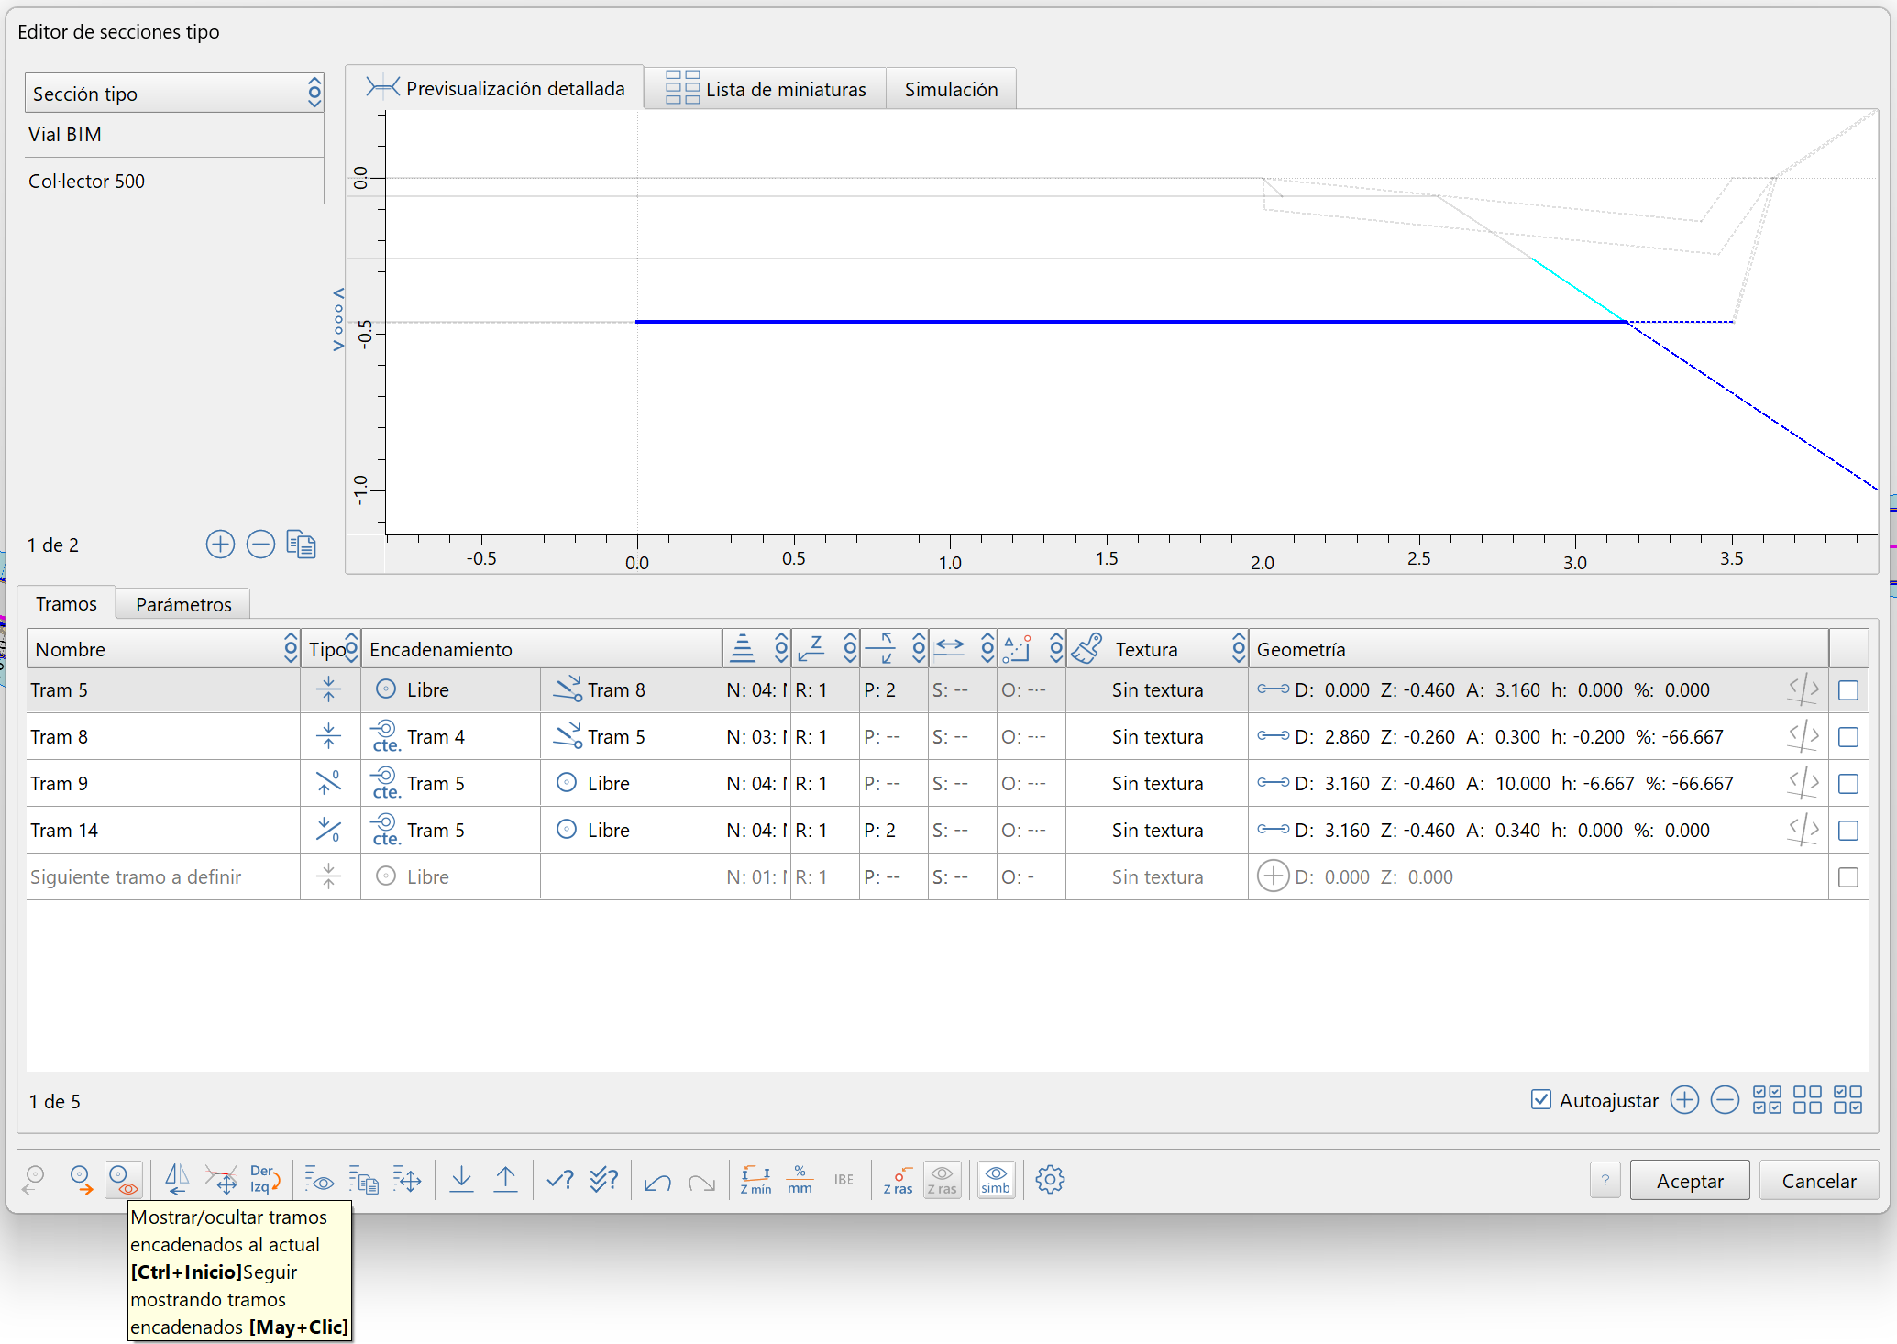Click the % mm units icon
The width and height of the screenshot is (1897, 1344).
[x=800, y=1179]
